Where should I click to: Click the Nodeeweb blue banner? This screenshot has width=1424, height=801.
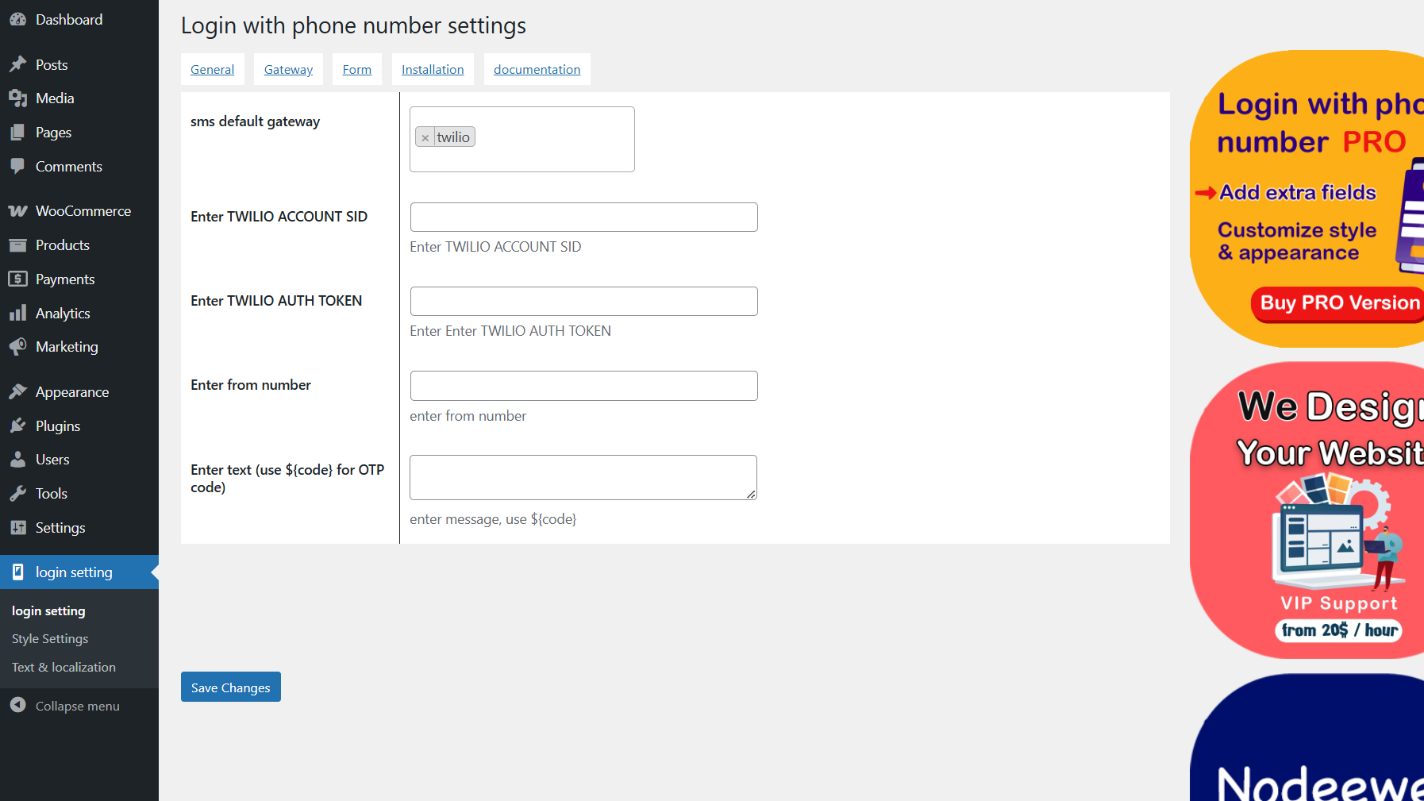click(1307, 737)
